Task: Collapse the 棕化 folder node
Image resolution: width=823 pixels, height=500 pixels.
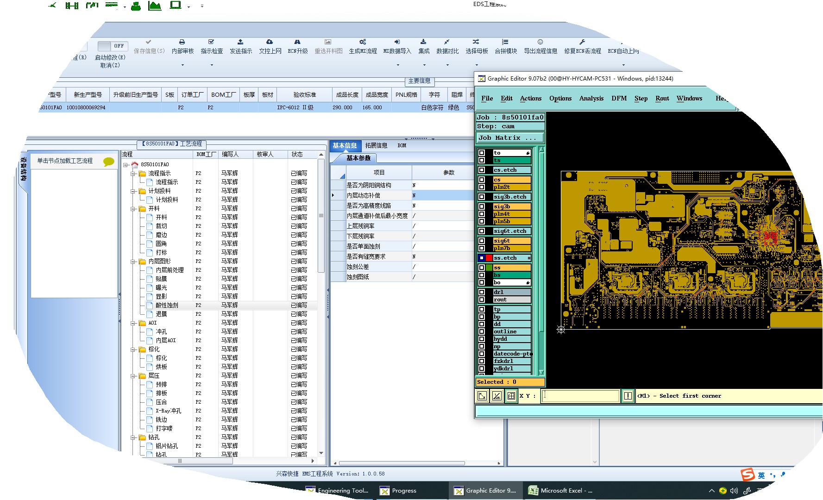Action: (x=133, y=349)
